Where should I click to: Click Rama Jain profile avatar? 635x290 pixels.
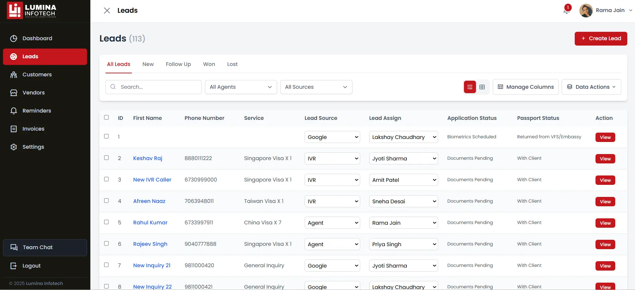[x=586, y=10]
